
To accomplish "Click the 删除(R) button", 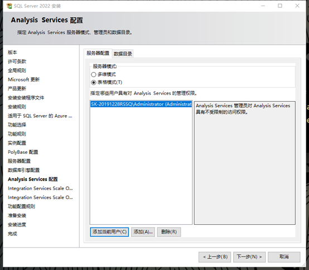I will (x=169, y=232).
